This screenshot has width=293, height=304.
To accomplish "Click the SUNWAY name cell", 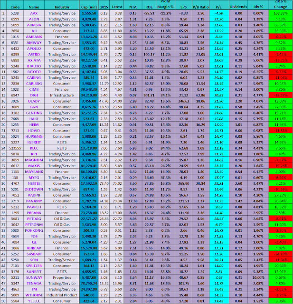I will (x=34, y=277).
